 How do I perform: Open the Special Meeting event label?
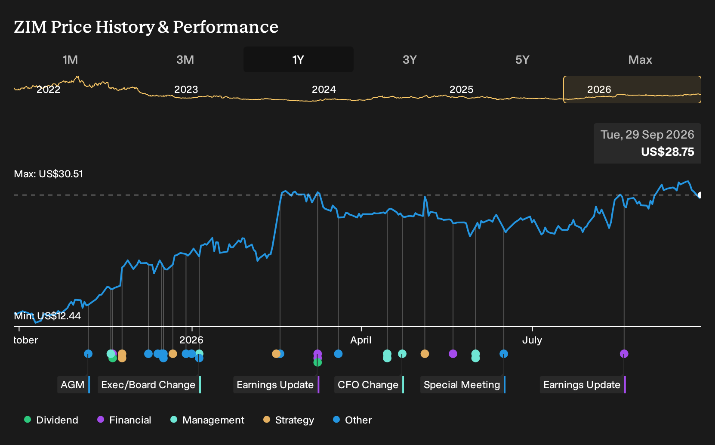click(x=463, y=385)
